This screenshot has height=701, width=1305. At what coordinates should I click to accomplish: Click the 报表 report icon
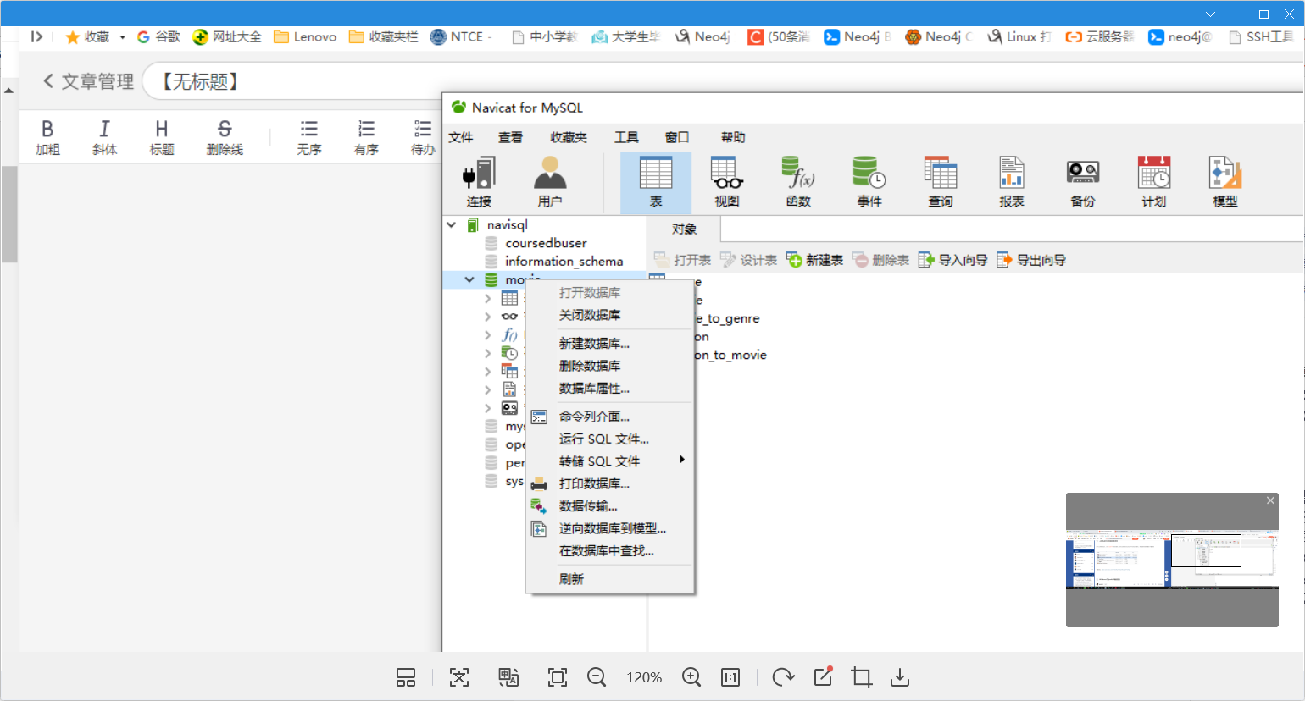click(x=1012, y=182)
